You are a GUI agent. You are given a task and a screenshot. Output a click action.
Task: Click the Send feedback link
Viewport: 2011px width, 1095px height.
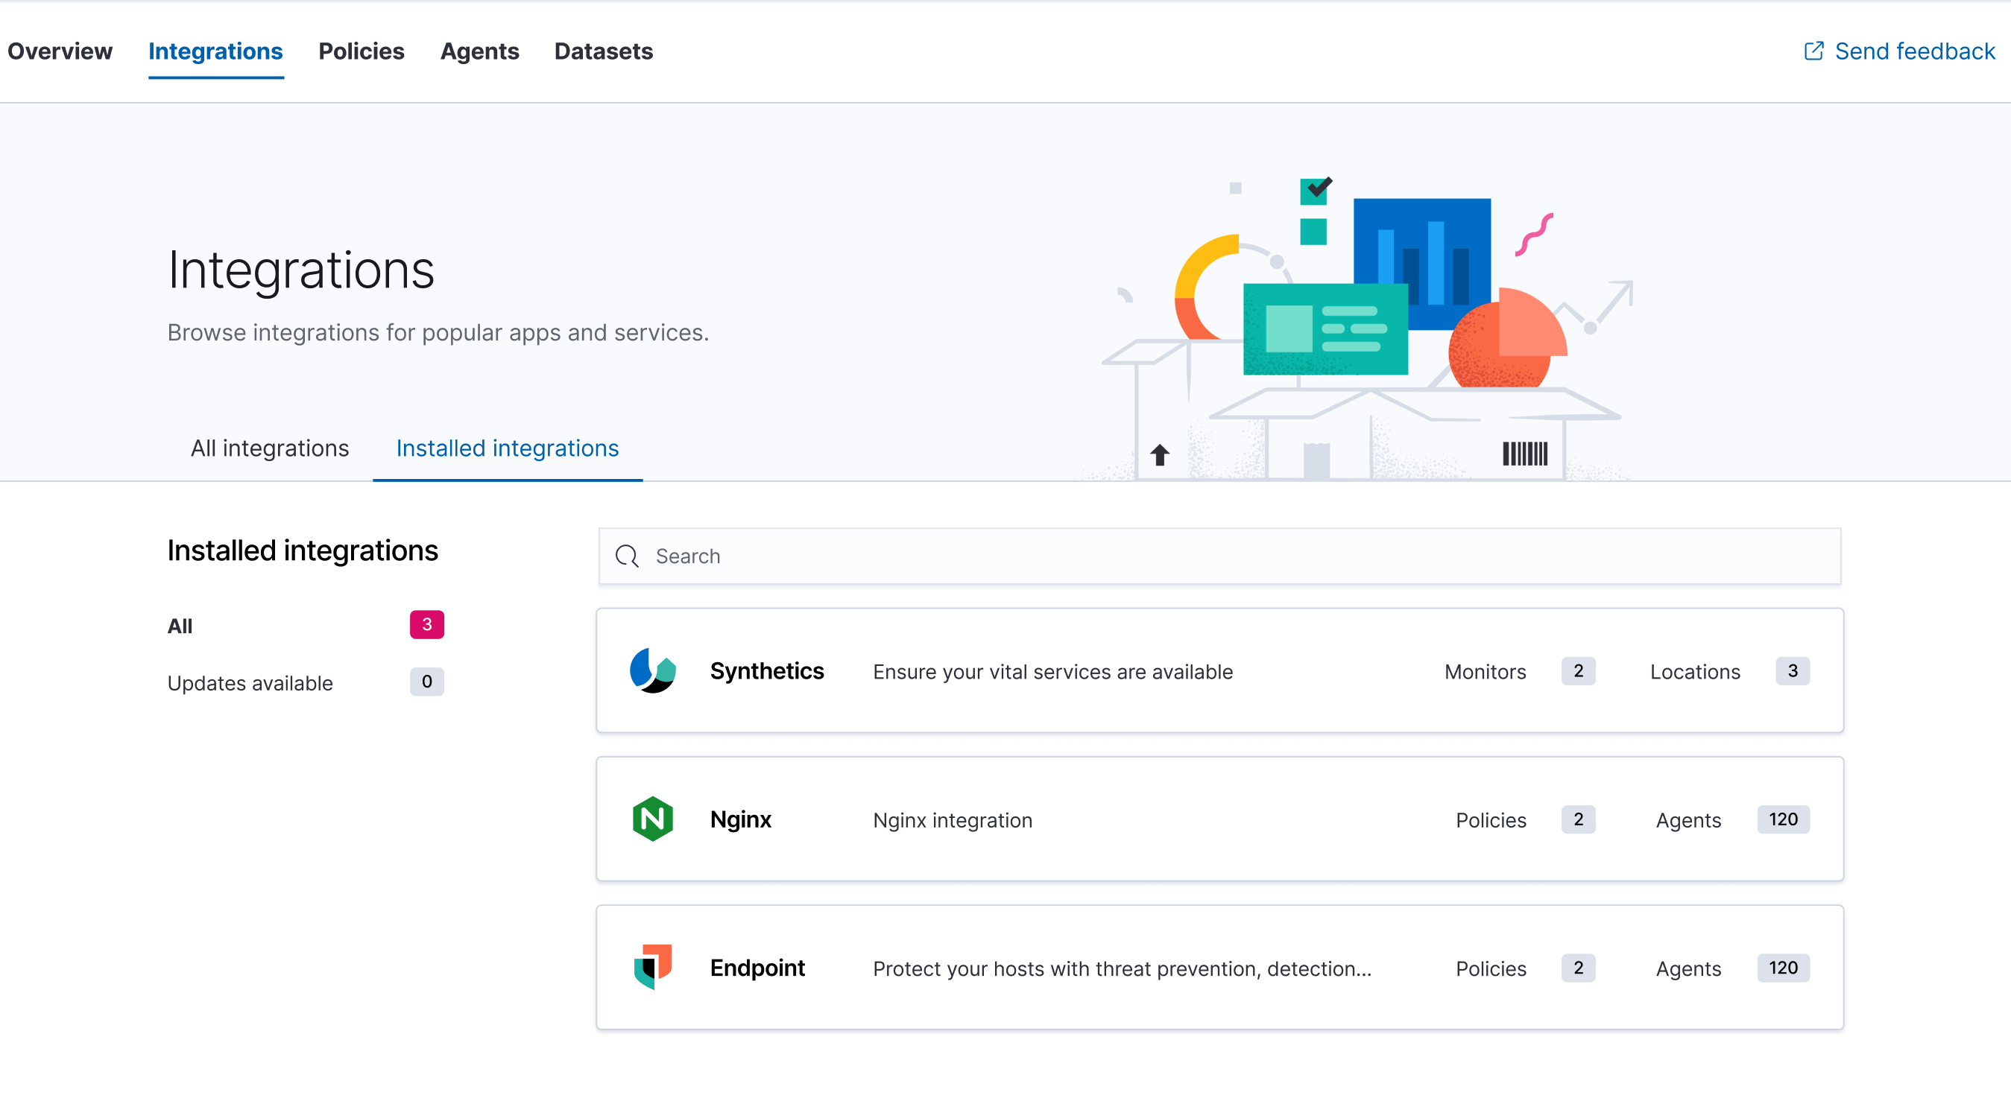tap(1916, 51)
